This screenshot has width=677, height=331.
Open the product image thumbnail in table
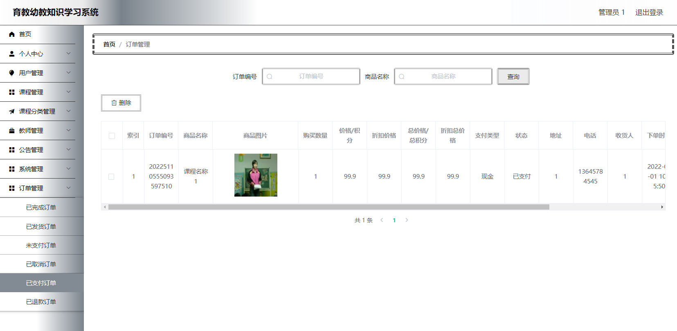pyautogui.click(x=256, y=175)
